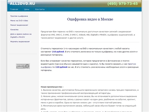Viewport: 149px width, 112px height.
Task: Click the text line starting 2. Низкие цены
Action: click(89, 99)
